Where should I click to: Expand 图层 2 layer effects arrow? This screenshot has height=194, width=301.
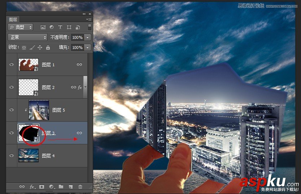(86, 87)
